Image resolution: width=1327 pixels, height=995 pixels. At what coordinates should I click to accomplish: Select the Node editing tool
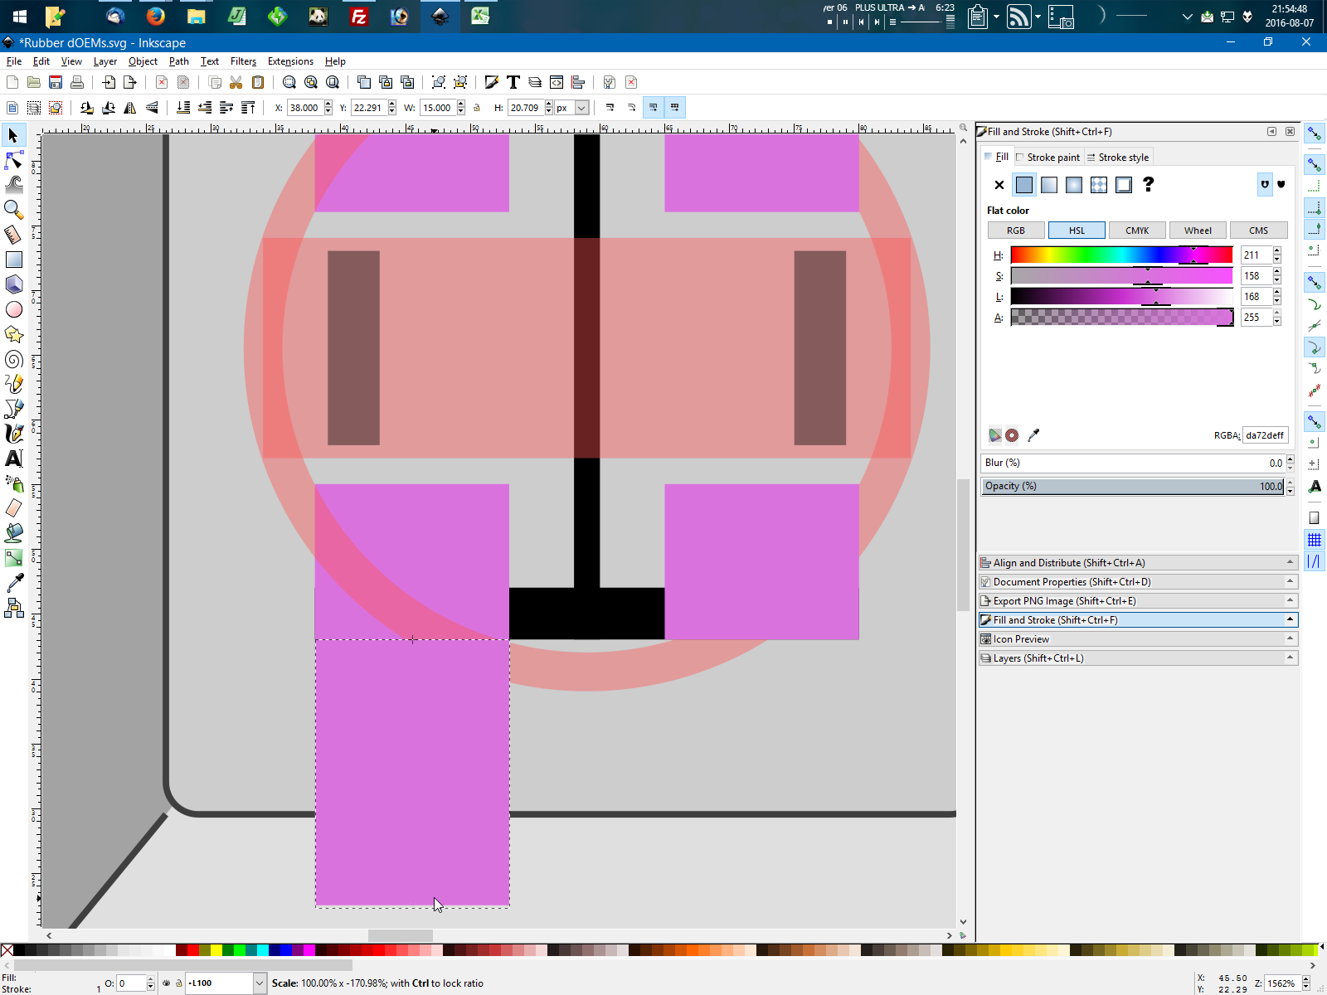click(x=13, y=160)
